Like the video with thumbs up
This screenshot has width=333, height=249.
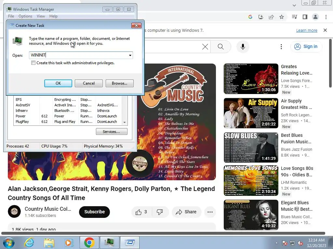click(x=141, y=212)
